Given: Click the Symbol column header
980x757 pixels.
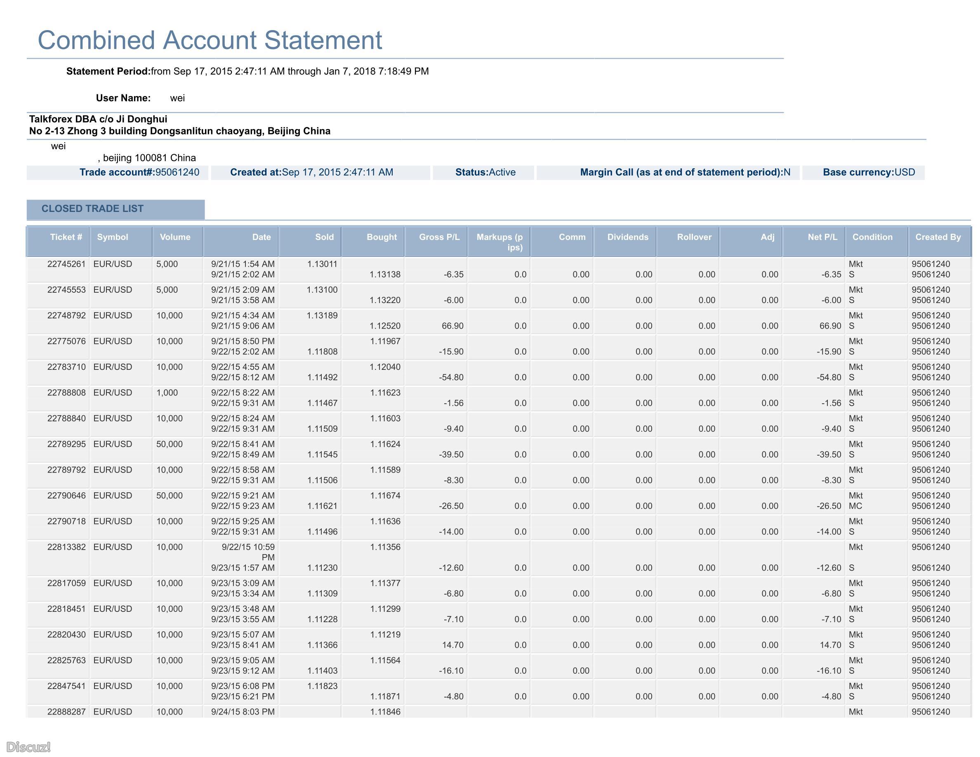Looking at the screenshot, I should (121, 242).
